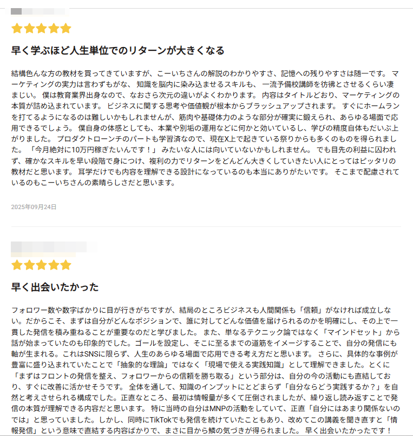Click the third star of the top review

click(41, 28)
